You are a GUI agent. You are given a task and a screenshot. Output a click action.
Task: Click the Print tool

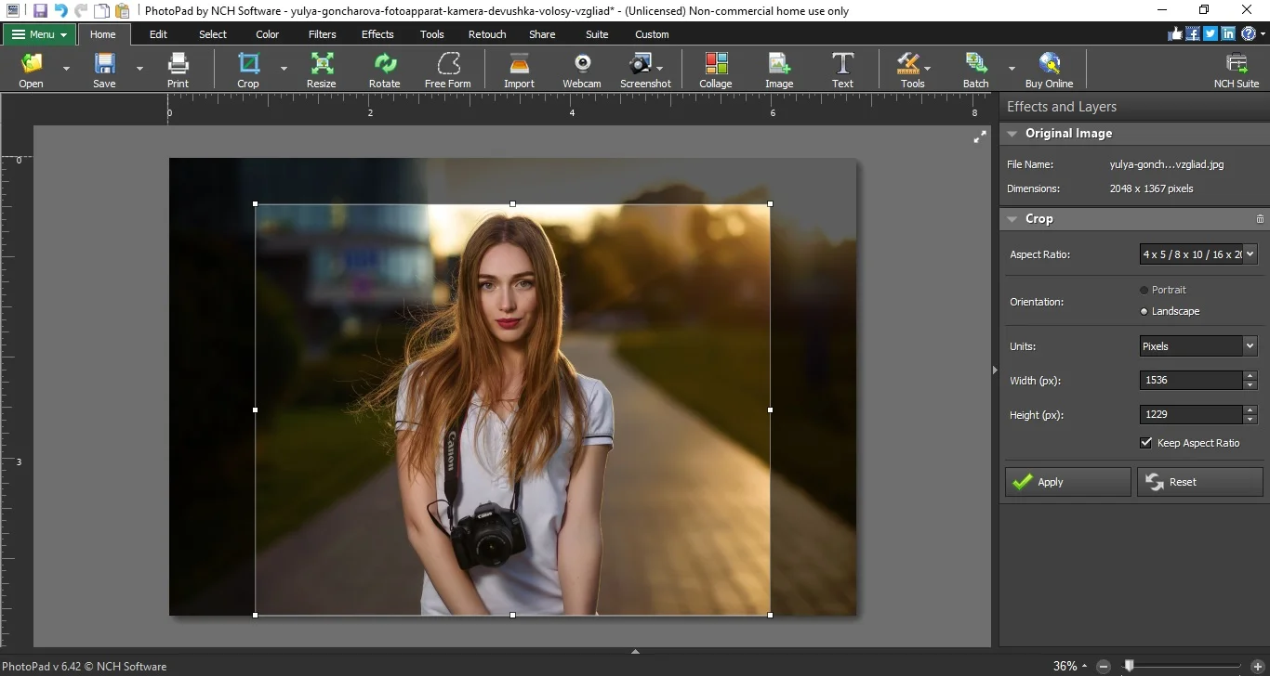[178, 71]
